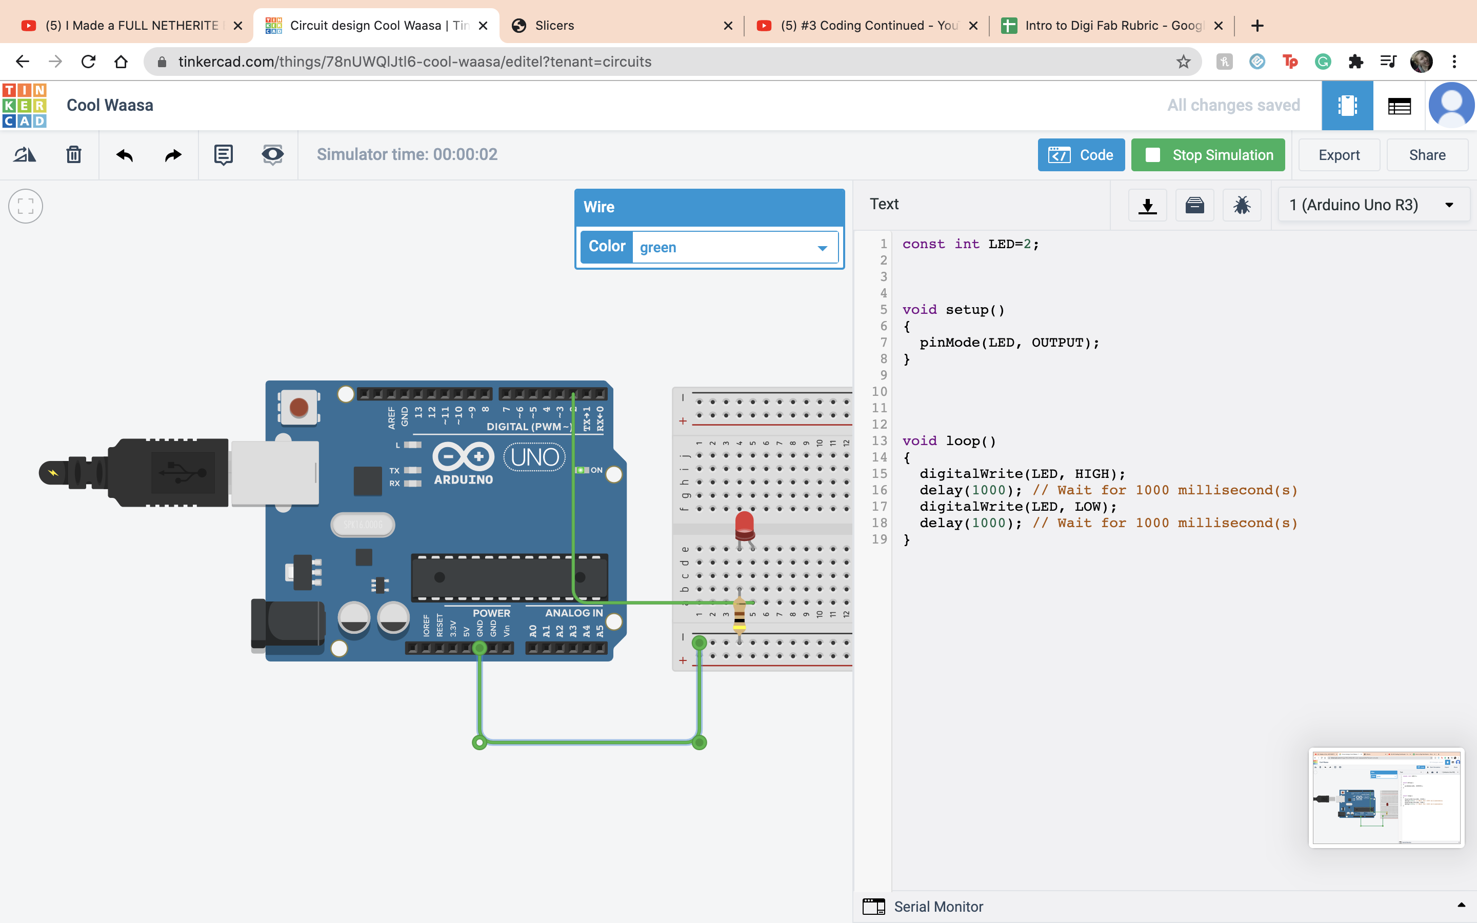
Task: Open the wire Color dropdown
Action: (x=735, y=247)
